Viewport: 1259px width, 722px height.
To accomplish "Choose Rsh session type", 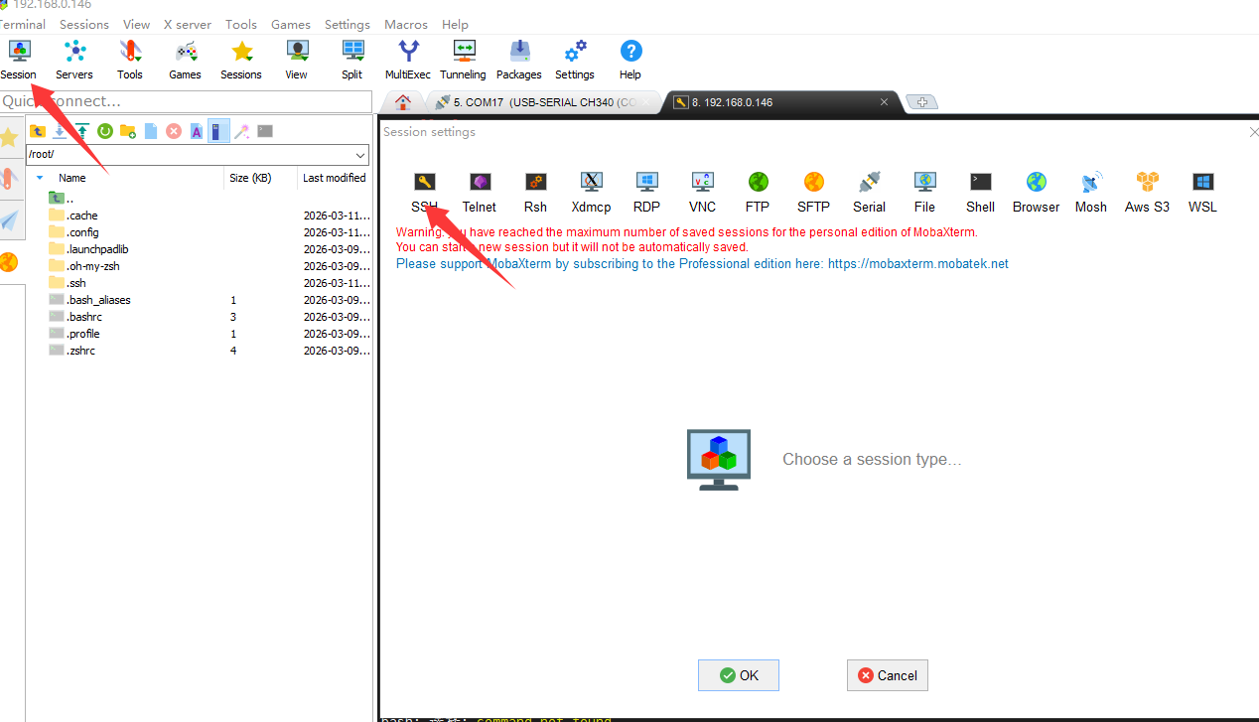I will click(x=535, y=193).
